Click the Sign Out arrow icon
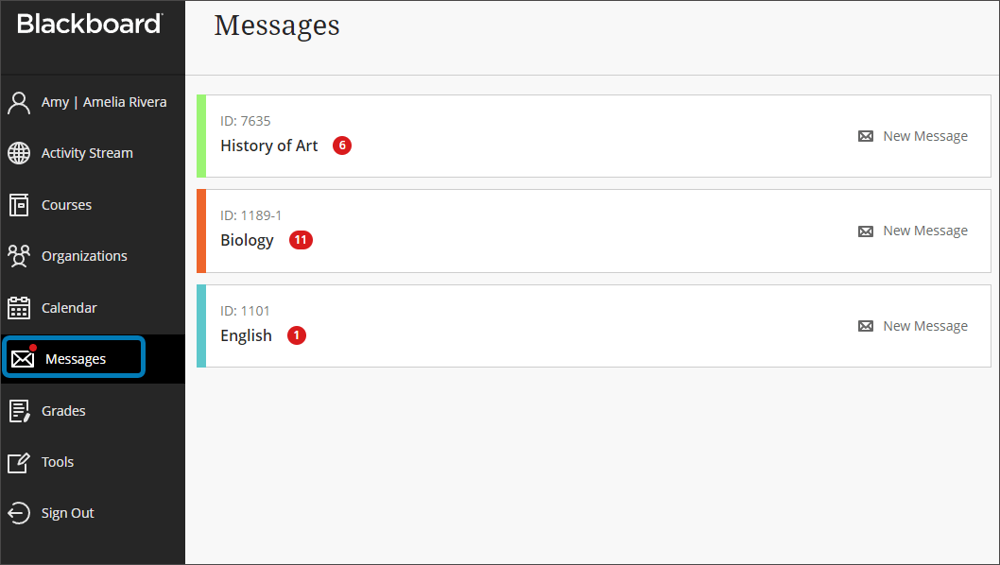 [18, 512]
